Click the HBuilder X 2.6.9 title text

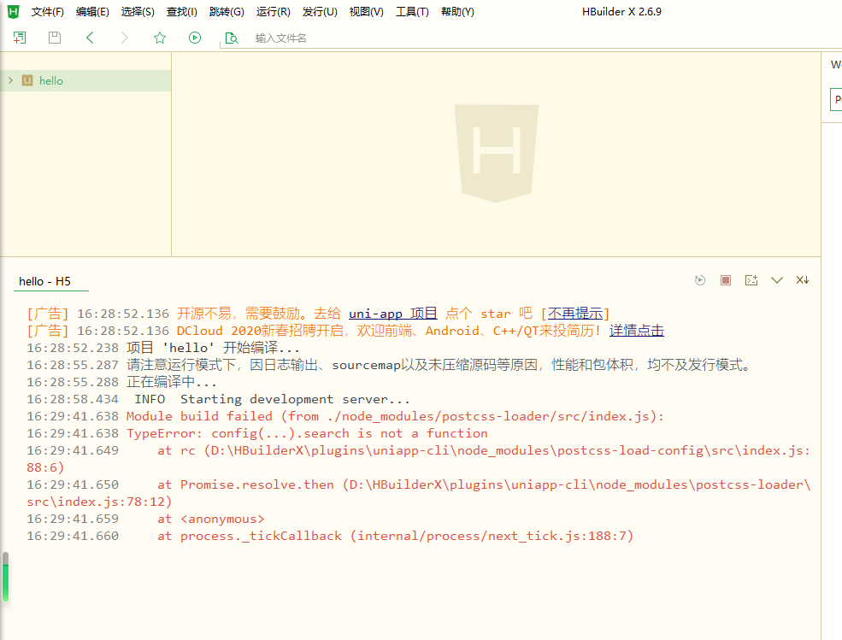click(x=621, y=12)
